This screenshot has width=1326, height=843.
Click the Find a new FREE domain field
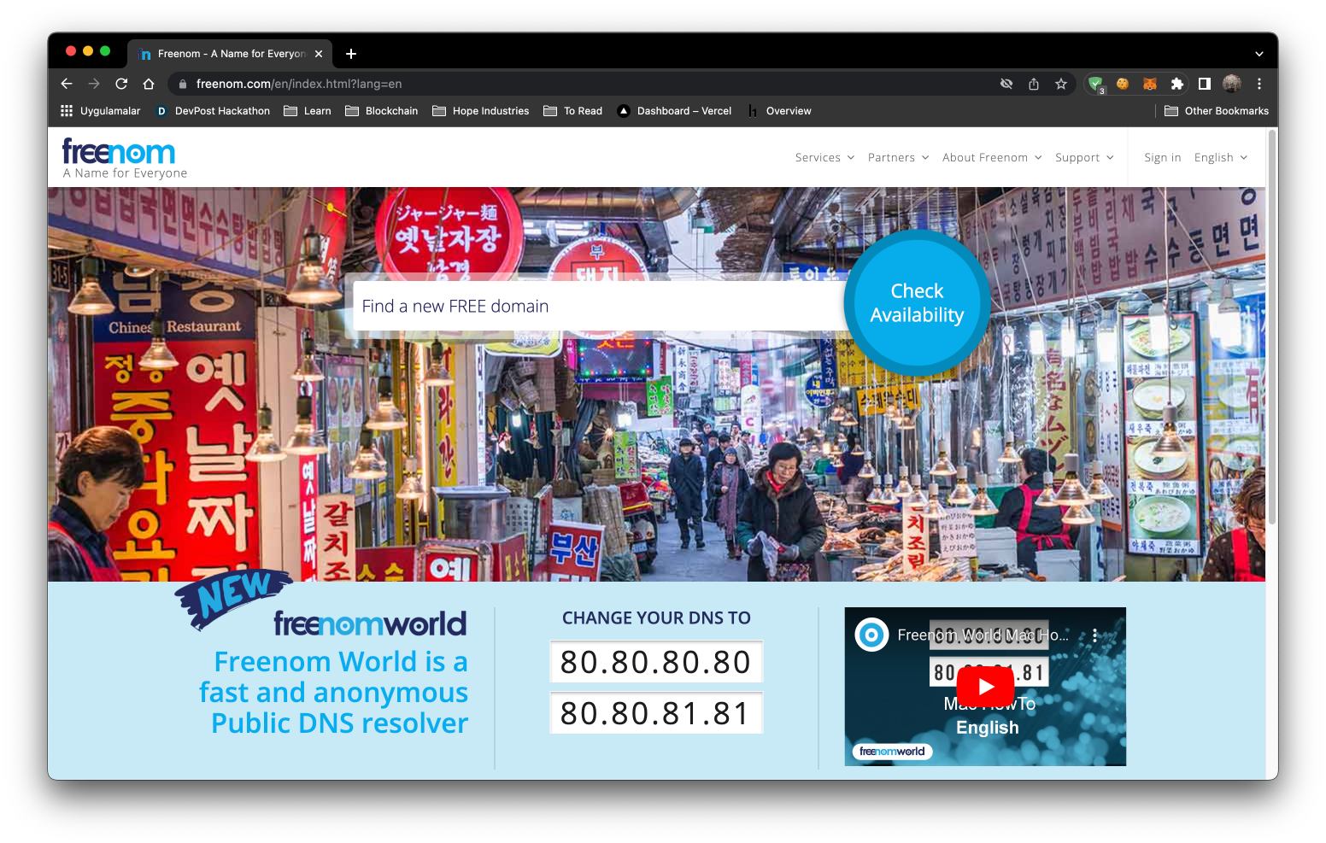pos(598,307)
